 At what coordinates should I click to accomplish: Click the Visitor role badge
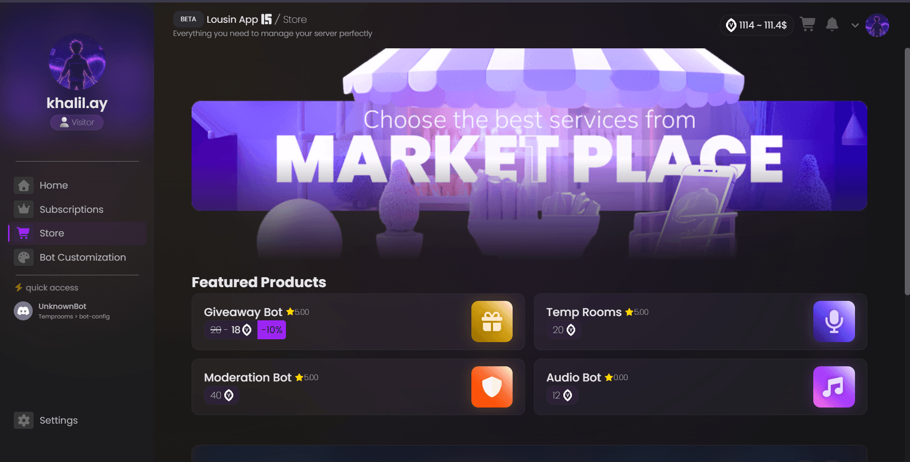pyautogui.click(x=77, y=122)
